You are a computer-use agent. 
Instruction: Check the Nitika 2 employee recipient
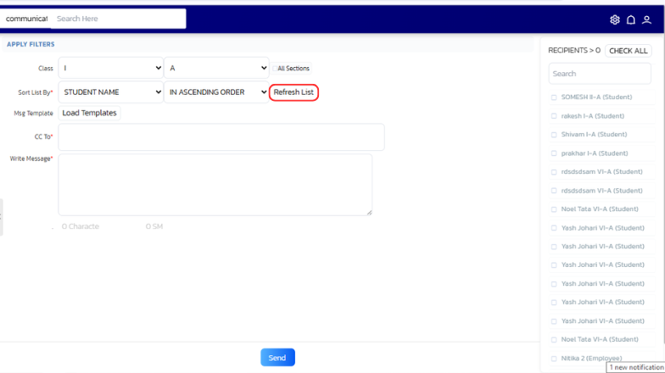(x=554, y=359)
